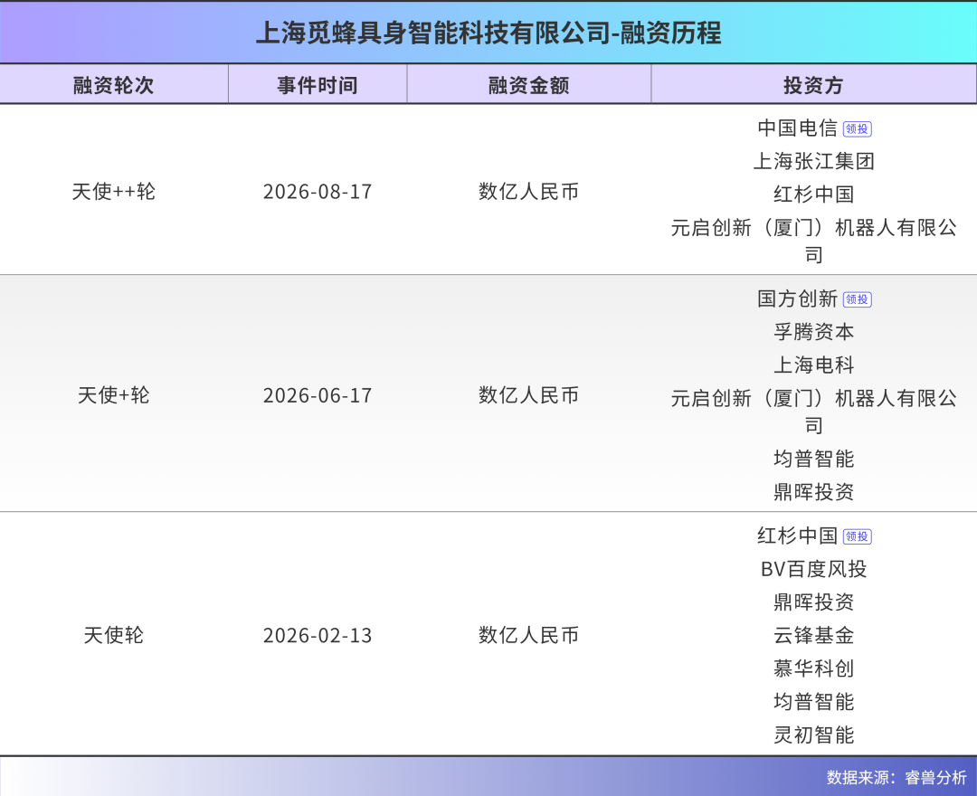This screenshot has height=796, width=977.
Task: Click 数亿人民币 in the 天使轮 row
Action: (x=528, y=635)
